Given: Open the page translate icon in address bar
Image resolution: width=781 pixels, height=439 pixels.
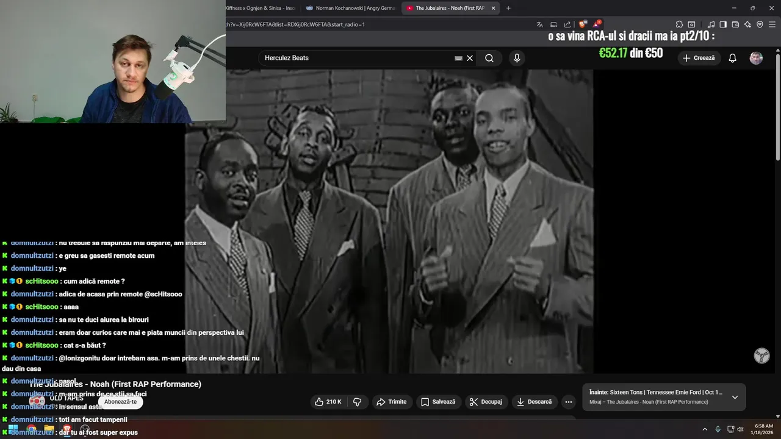Looking at the screenshot, I should (x=539, y=24).
